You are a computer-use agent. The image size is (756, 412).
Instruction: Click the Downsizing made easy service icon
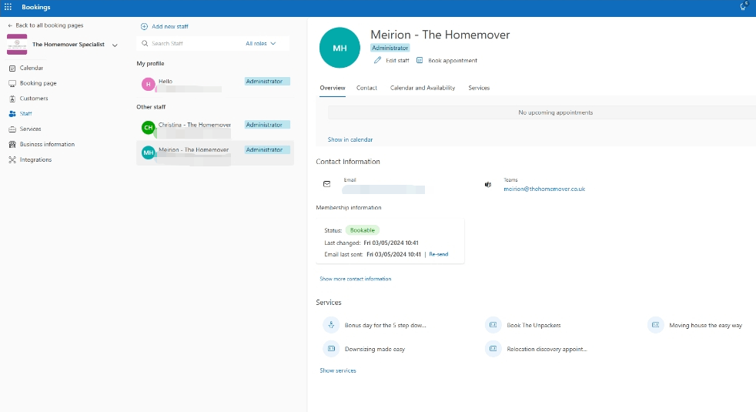[x=331, y=349]
